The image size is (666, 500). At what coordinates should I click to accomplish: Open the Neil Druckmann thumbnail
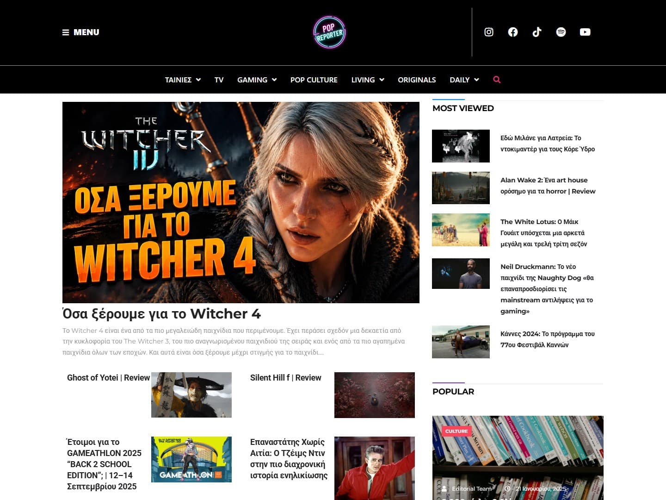tap(461, 274)
